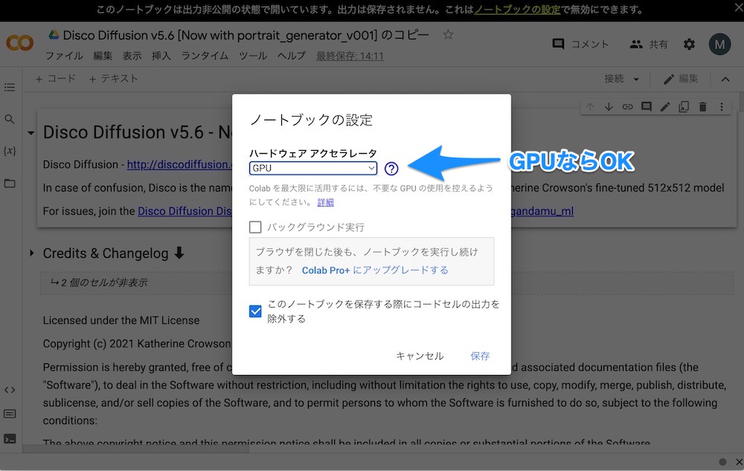744x471 pixels.
Task: Open the terminal icon in sidebar
Action: pyautogui.click(x=10, y=439)
